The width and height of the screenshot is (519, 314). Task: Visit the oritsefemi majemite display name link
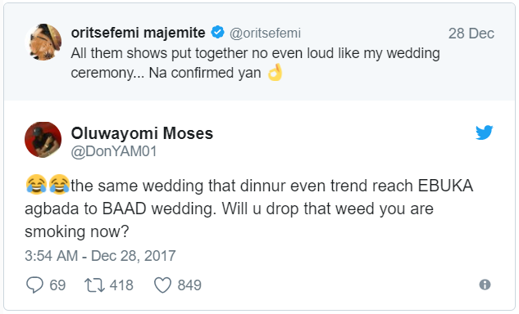tap(138, 33)
